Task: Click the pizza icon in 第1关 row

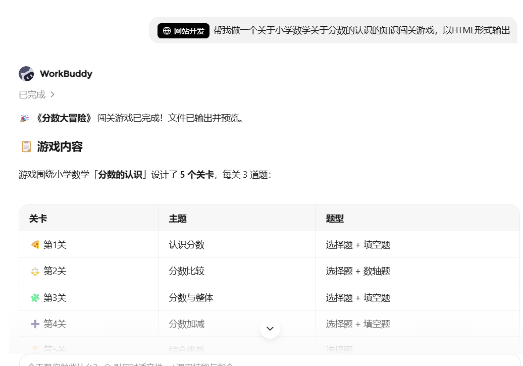Action: tap(35, 245)
